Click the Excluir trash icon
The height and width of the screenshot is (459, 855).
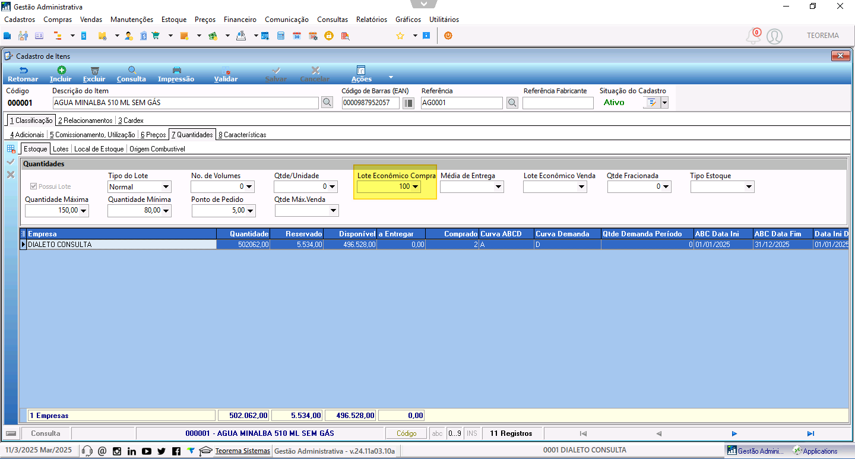pyautogui.click(x=94, y=70)
